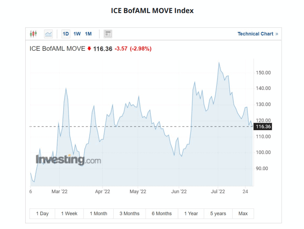
Task: Switch to 6 Months range
Action: pos(162,214)
